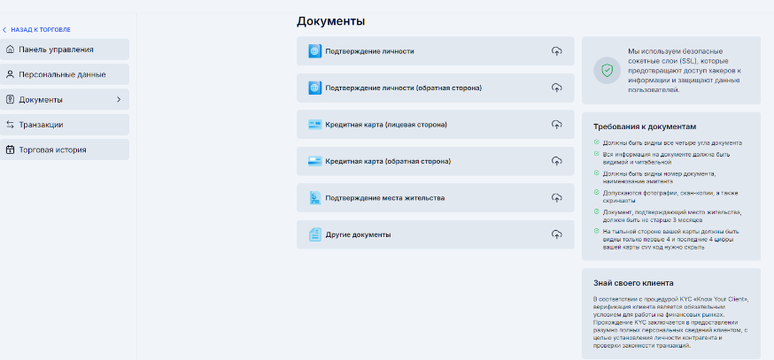
Task: Click the back arrow before НАЗАД К ТОРГОВЛЕ
Action: coord(4,30)
